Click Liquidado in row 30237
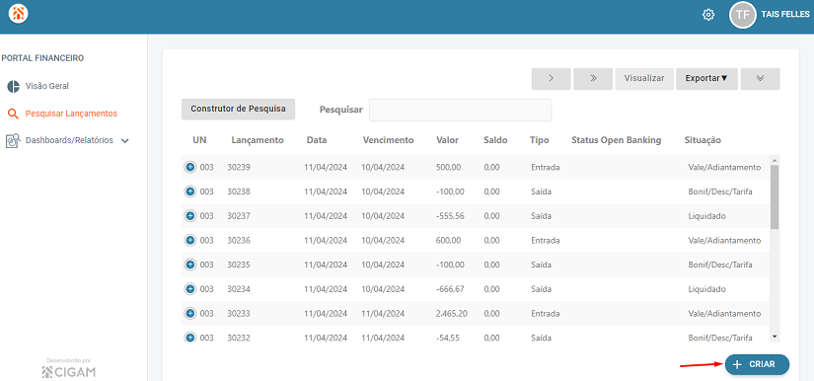The width and height of the screenshot is (814, 381). [706, 216]
